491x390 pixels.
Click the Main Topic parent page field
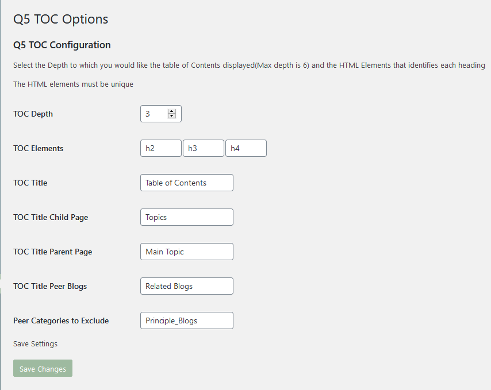[x=187, y=252]
